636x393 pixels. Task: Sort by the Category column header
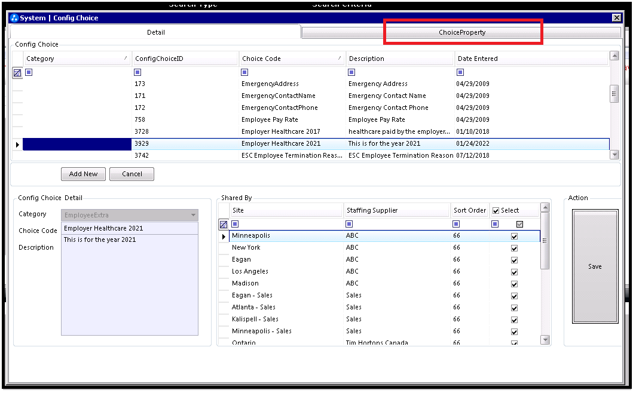click(77, 59)
